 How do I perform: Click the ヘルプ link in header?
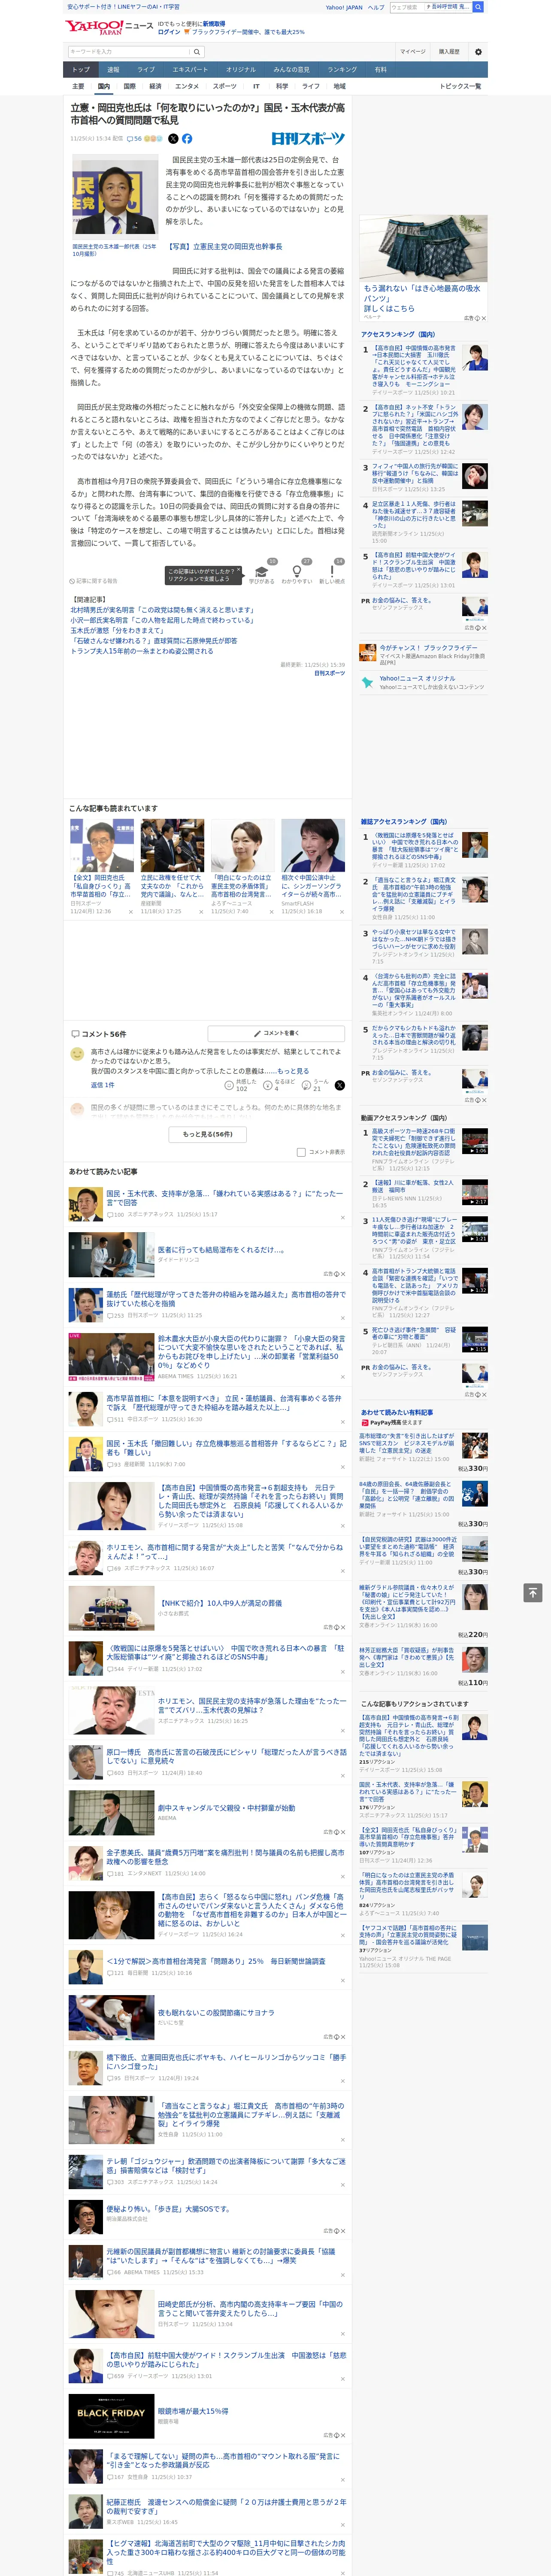click(376, 7)
